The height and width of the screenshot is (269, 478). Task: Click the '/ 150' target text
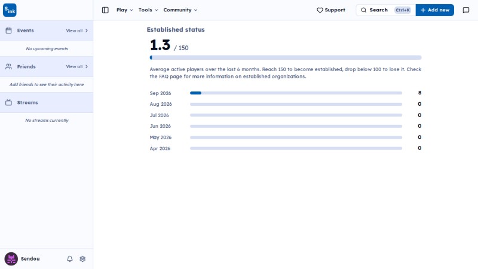pos(181,48)
